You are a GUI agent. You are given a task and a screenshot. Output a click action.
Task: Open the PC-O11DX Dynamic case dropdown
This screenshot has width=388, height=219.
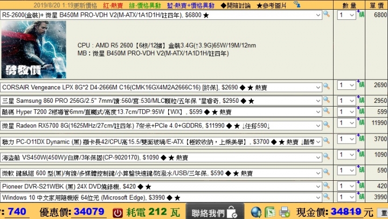(x=161, y=142)
